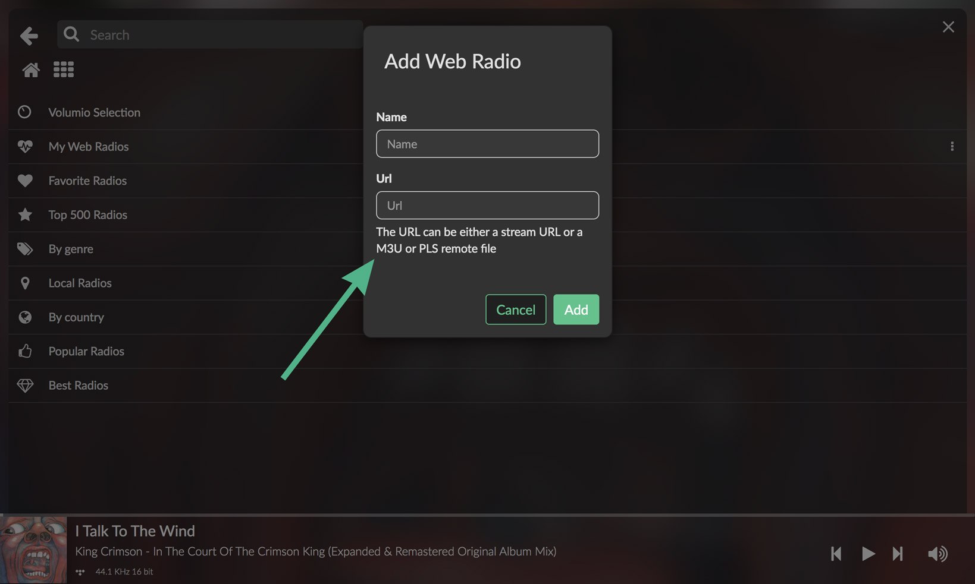Open Favorite Radios list
Image resolution: width=975 pixels, height=584 pixels.
tap(87, 181)
